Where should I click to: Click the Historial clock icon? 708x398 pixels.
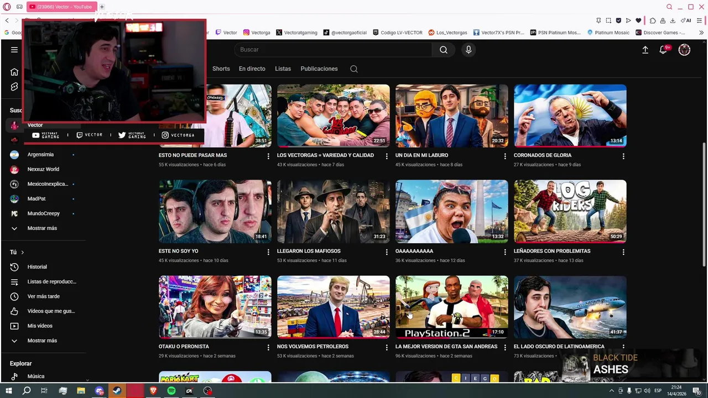[x=14, y=267]
